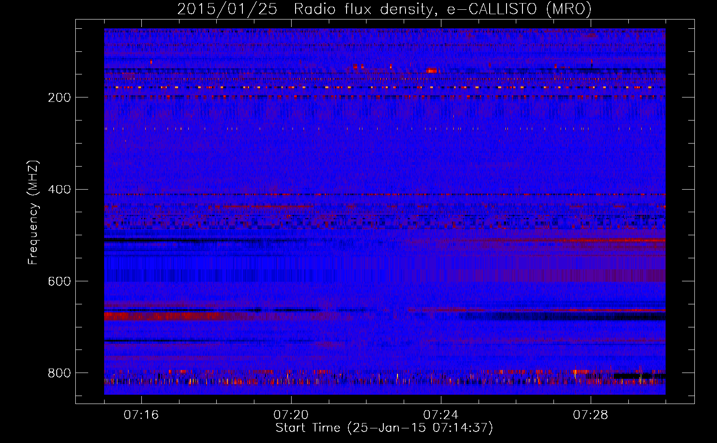
Task: Click the 'Frequency (MHZ)' axis label
Action: [33, 212]
